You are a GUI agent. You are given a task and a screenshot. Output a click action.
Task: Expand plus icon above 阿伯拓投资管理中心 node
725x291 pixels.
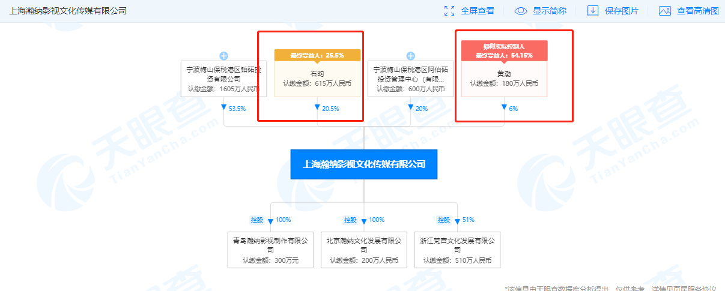pyautogui.click(x=410, y=56)
